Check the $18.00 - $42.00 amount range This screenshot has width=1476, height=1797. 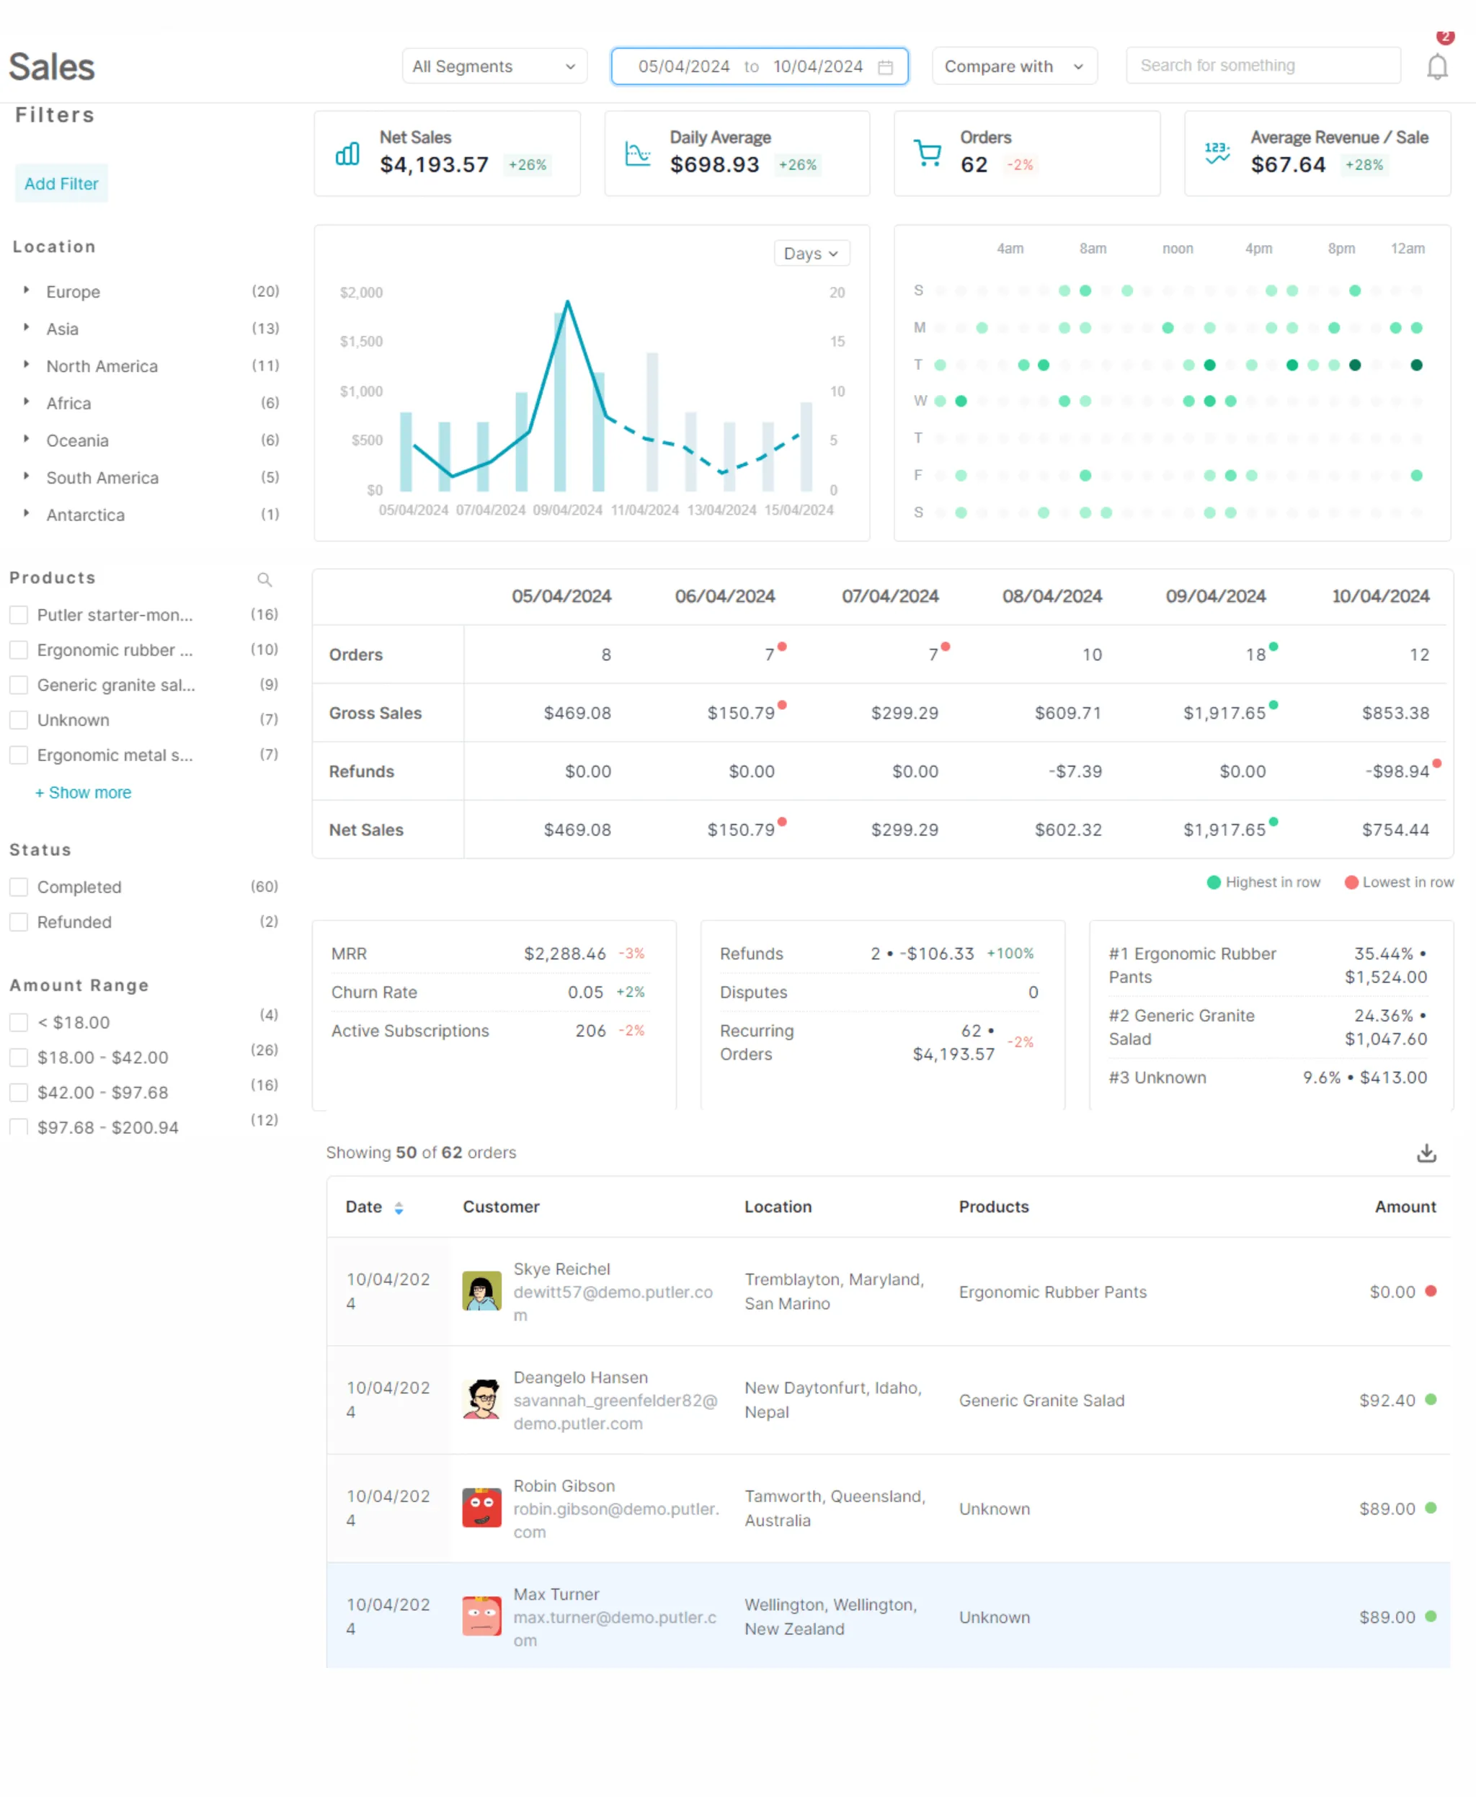(x=19, y=1057)
